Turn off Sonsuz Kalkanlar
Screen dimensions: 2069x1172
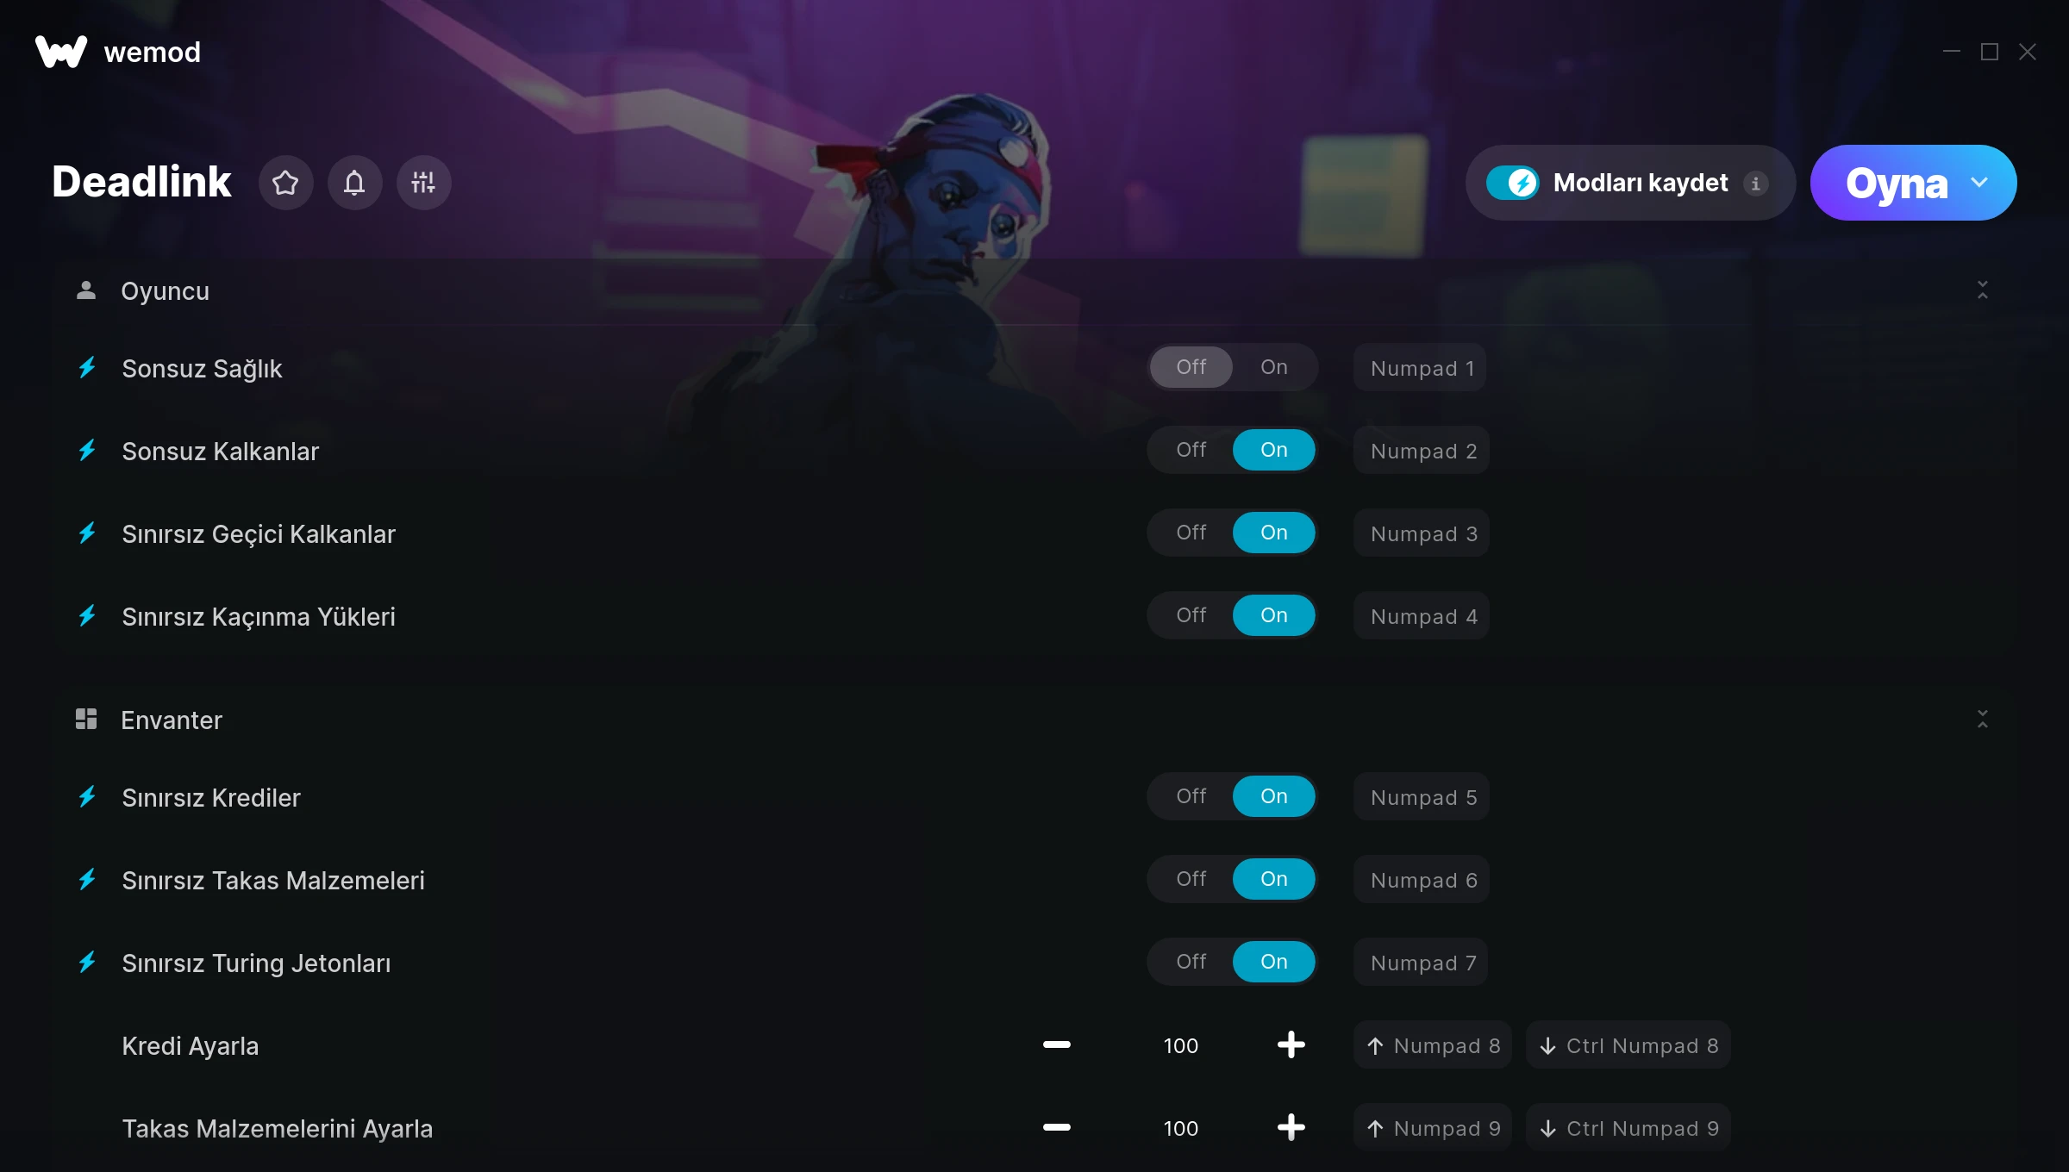(x=1191, y=450)
